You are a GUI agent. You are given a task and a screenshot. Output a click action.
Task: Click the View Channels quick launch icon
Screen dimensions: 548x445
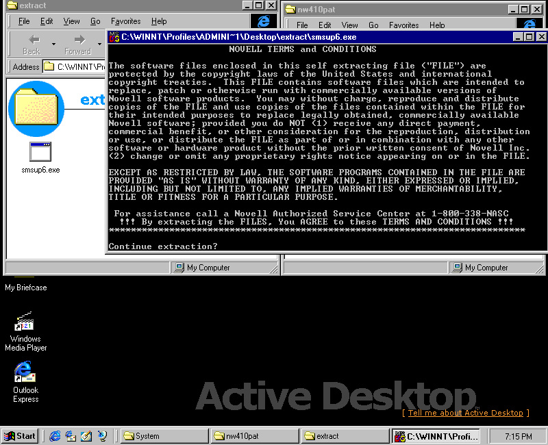tap(102, 436)
